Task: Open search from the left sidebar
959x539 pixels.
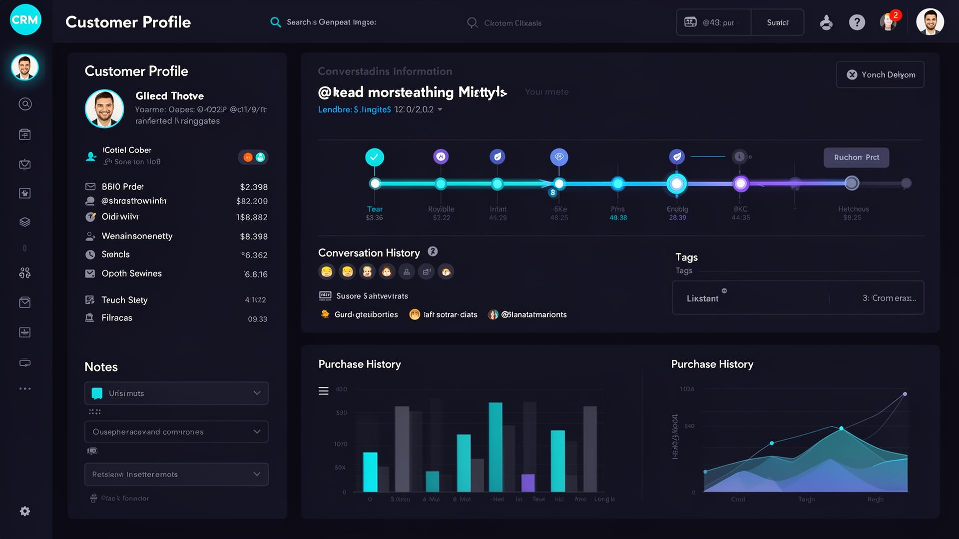Action: [24, 104]
